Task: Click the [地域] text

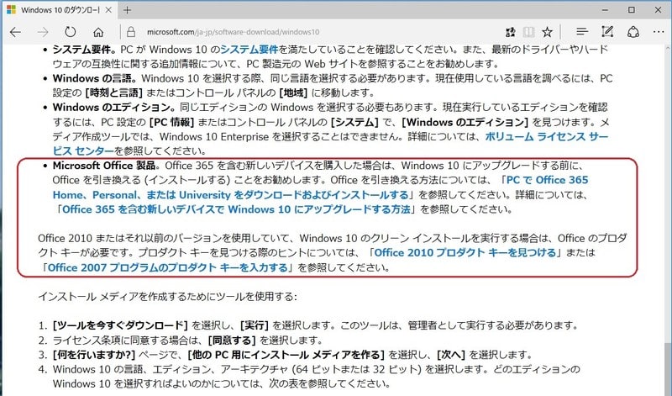Action: 293,92
